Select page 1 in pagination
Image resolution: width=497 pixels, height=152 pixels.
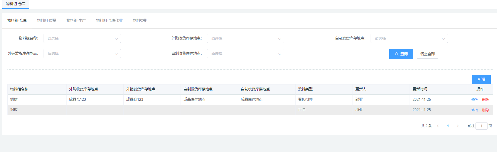(x=448, y=126)
